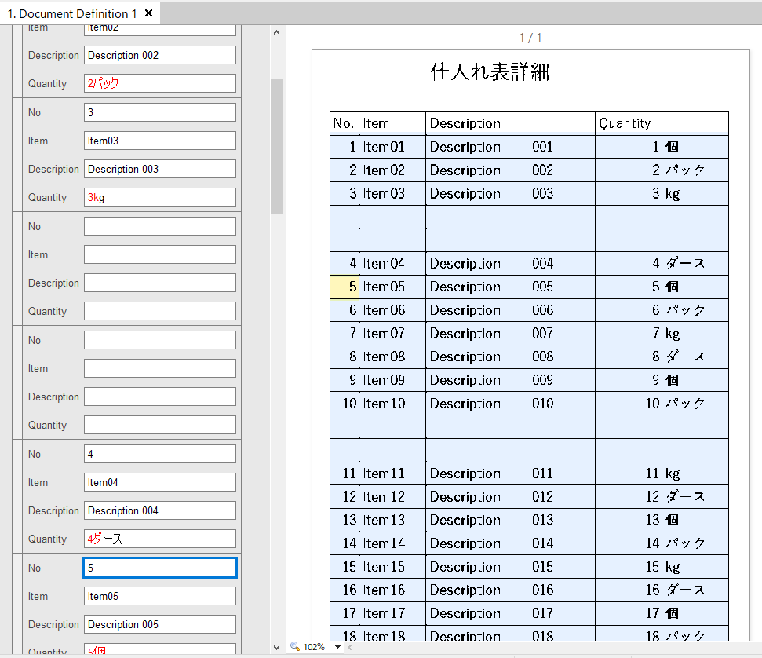Click the Item13 cell in preview table

click(x=392, y=520)
